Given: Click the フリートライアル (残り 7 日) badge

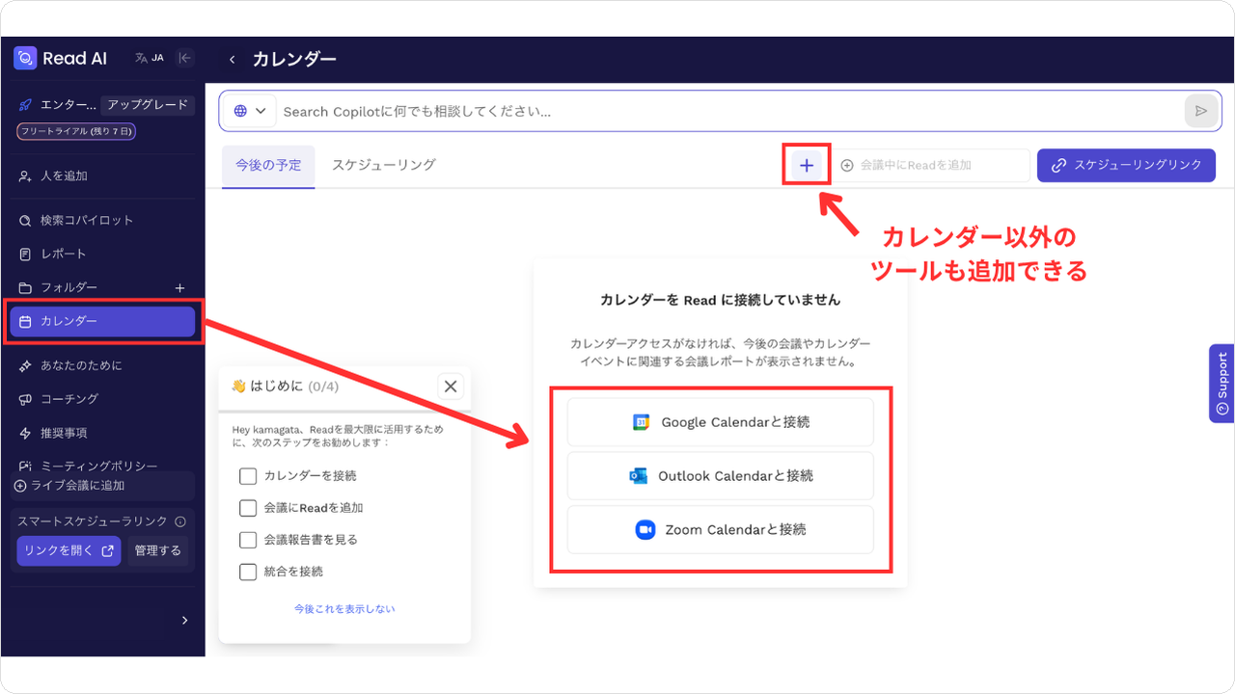Looking at the screenshot, I should pyautogui.click(x=76, y=131).
